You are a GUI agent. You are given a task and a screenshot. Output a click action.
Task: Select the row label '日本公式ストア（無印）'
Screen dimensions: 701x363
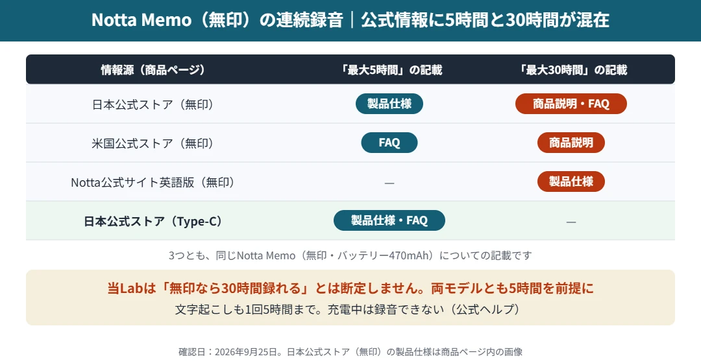tap(153, 104)
